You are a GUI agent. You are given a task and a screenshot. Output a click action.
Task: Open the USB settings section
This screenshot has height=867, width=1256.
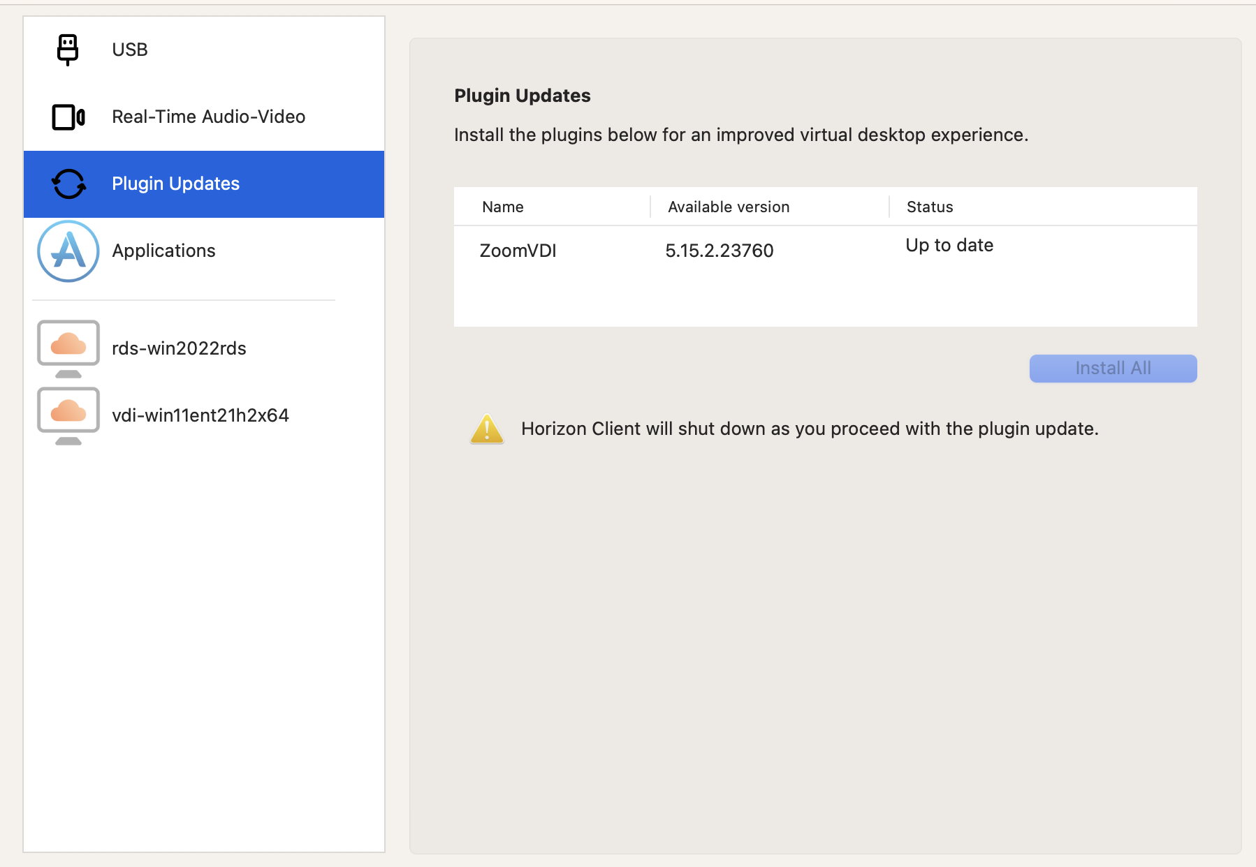click(129, 49)
